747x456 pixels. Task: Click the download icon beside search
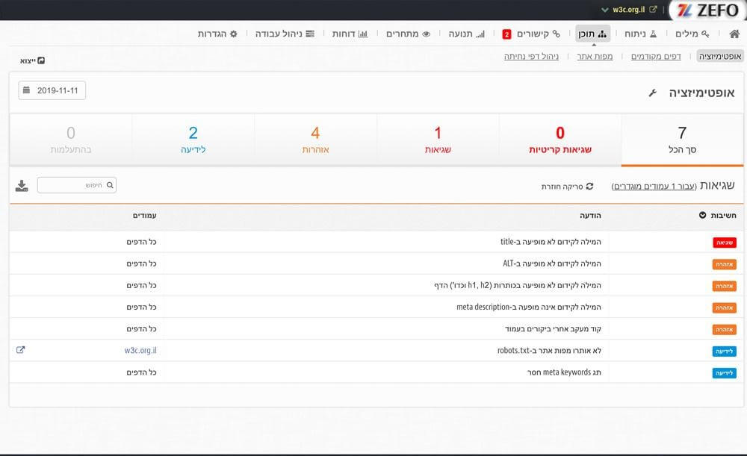[22, 186]
